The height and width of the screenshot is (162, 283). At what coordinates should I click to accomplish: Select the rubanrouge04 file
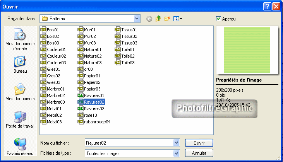[97, 122]
